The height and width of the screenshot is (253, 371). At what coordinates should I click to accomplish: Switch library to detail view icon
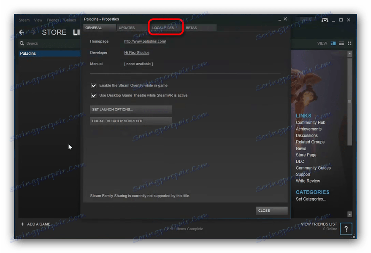tap(333, 43)
